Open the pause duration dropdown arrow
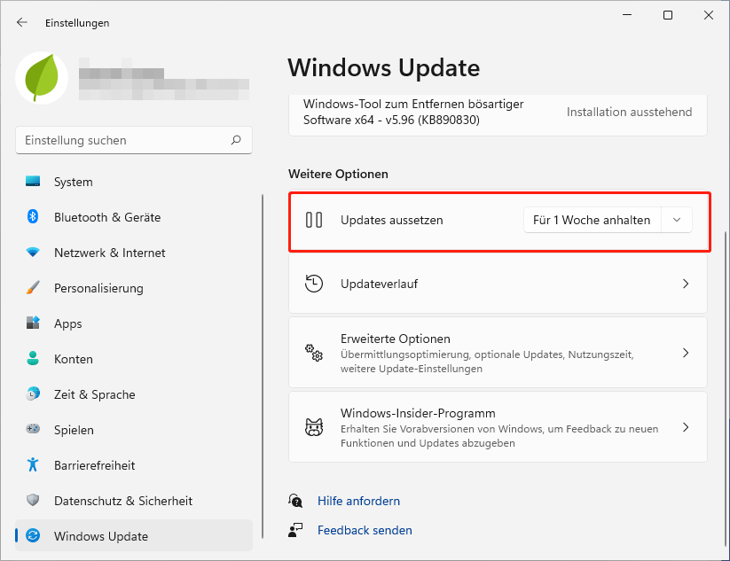Viewport: 730px width, 561px height. (677, 220)
